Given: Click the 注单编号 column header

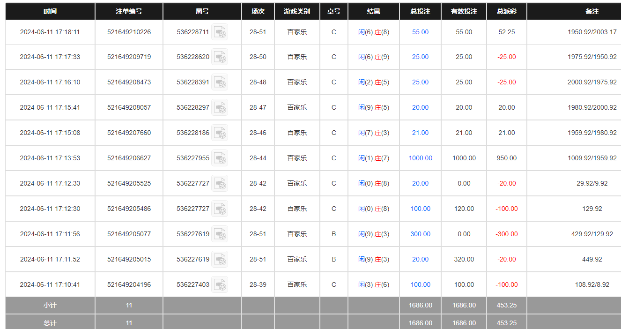Looking at the screenshot, I should pos(129,11).
